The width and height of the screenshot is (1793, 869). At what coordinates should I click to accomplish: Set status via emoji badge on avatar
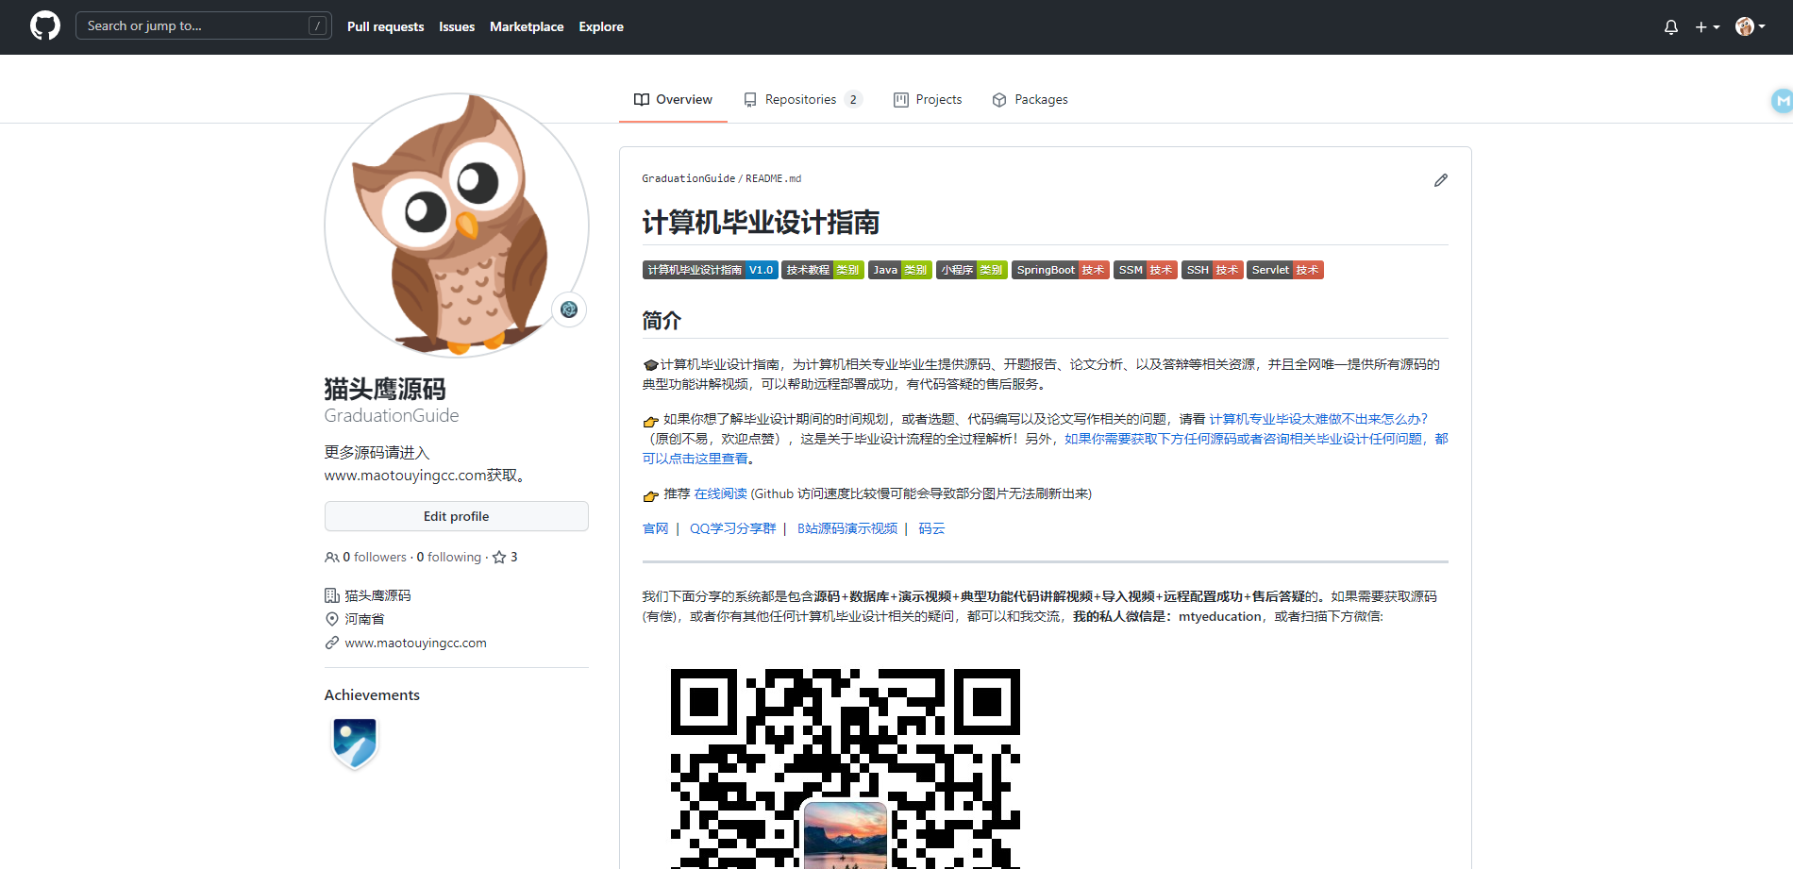pos(569,309)
